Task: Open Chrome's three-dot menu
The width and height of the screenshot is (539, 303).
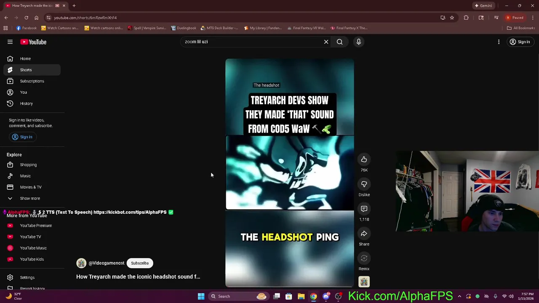Action: 533,18
